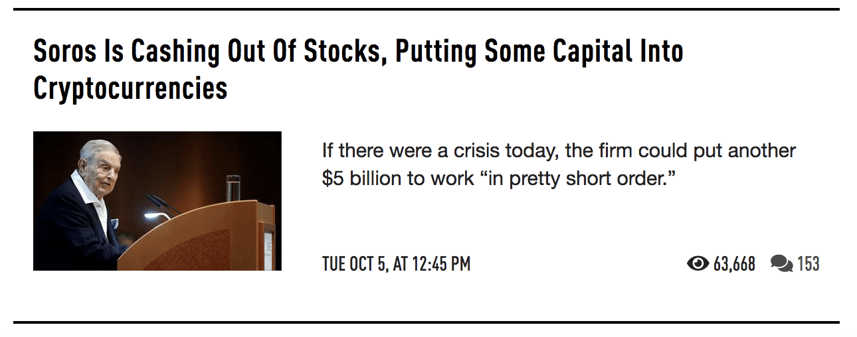This screenshot has width=857, height=337.
Task: Click the "$5 billion" text in excerpt
Action: coord(361,179)
